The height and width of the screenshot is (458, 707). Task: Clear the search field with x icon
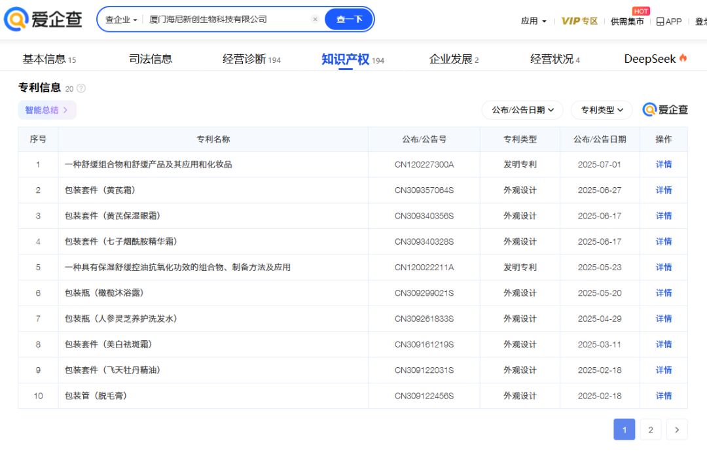(315, 19)
